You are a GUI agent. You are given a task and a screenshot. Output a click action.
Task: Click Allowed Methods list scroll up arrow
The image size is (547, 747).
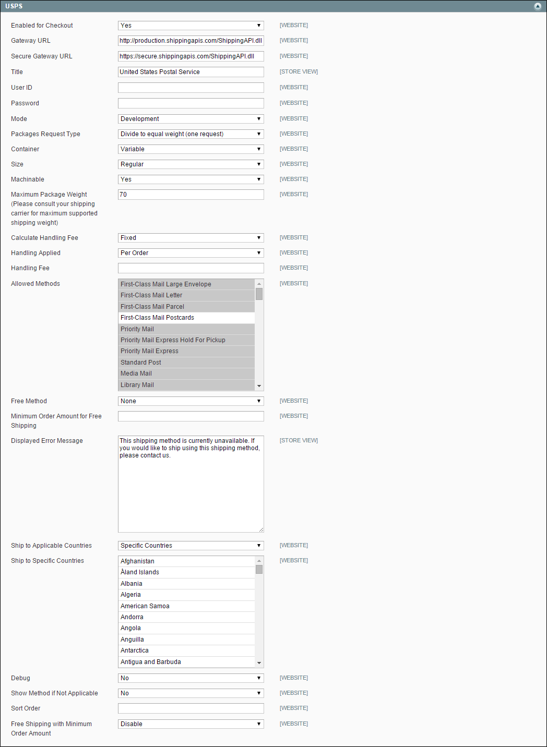[259, 284]
